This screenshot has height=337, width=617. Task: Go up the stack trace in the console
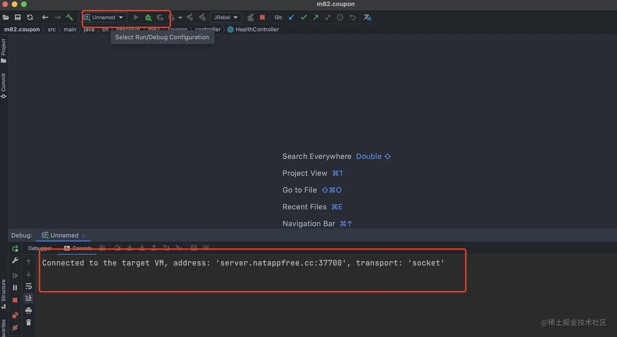click(29, 262)
